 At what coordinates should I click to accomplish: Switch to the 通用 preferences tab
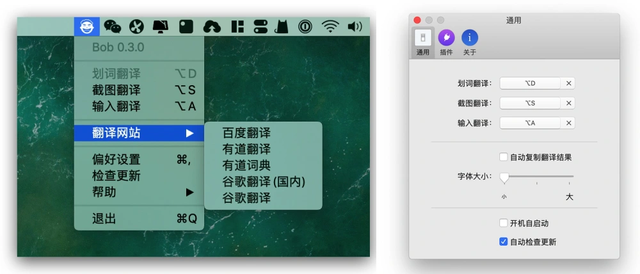click(x=423, y=42)
